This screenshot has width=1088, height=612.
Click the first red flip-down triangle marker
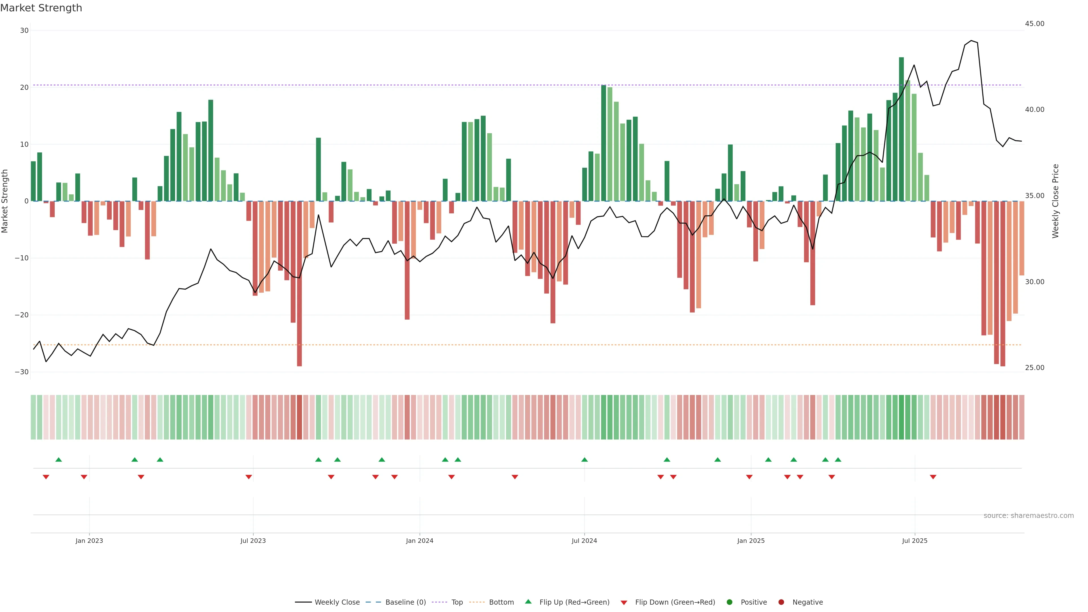pyautogui.click(x=46, y=477)
